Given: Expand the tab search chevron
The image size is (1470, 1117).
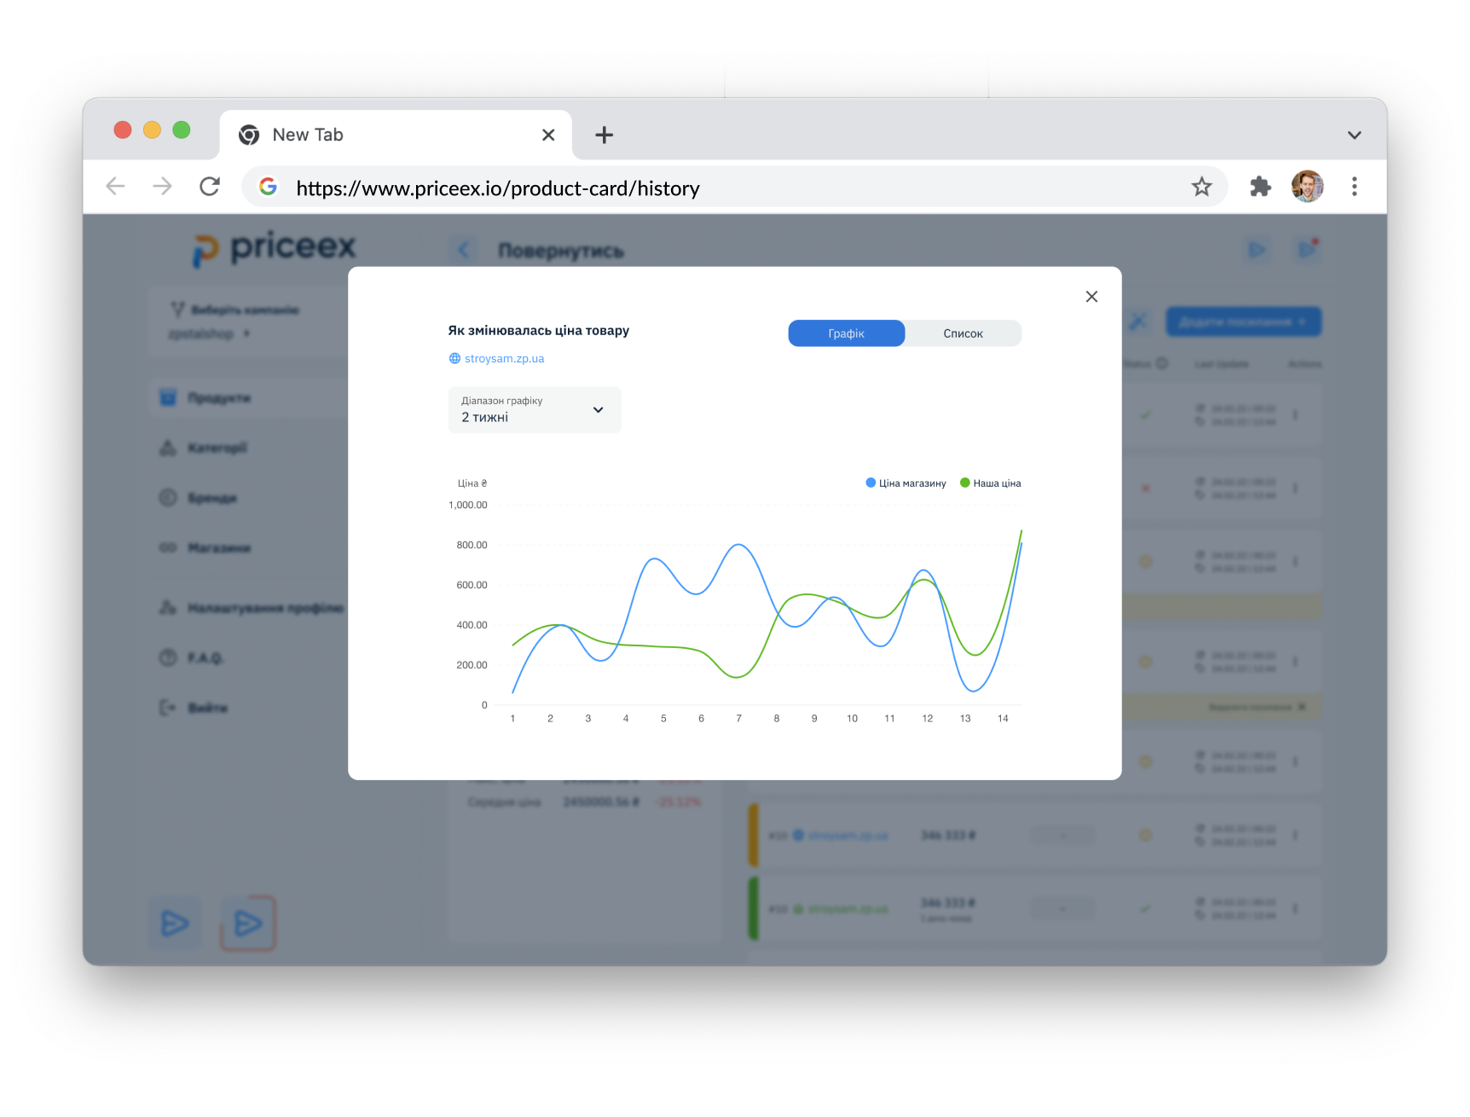Looking at the screenshot, I should [1354, 135].
